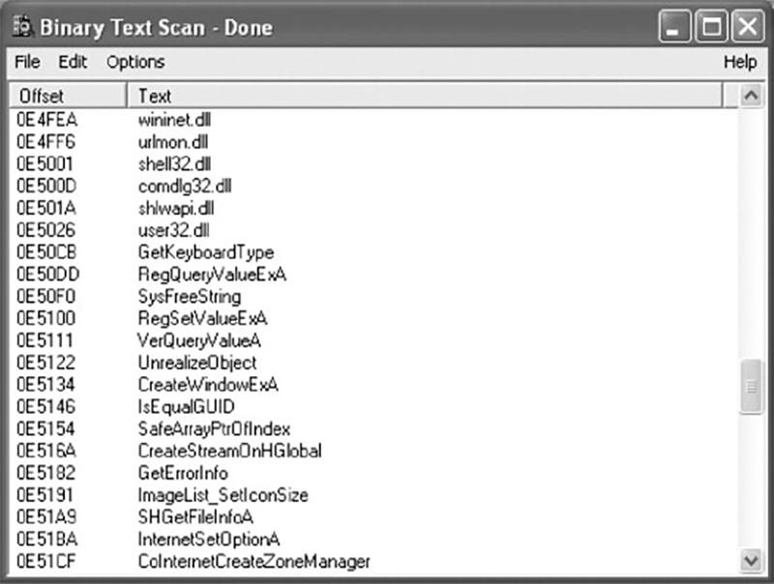Image resolution: width=774 pixels, height=584 pixels.
Task: Minimize the Binary Text Scan window
Action: [674, 27]
